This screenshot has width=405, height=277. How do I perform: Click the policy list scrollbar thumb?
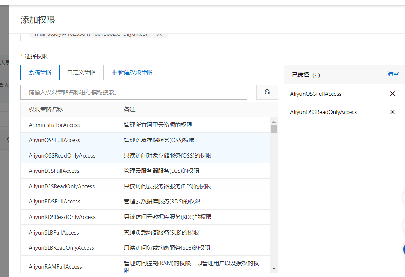click(274, 129)
